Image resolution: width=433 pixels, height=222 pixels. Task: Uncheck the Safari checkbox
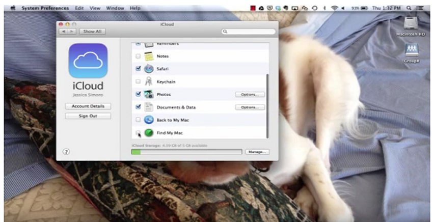138,68
